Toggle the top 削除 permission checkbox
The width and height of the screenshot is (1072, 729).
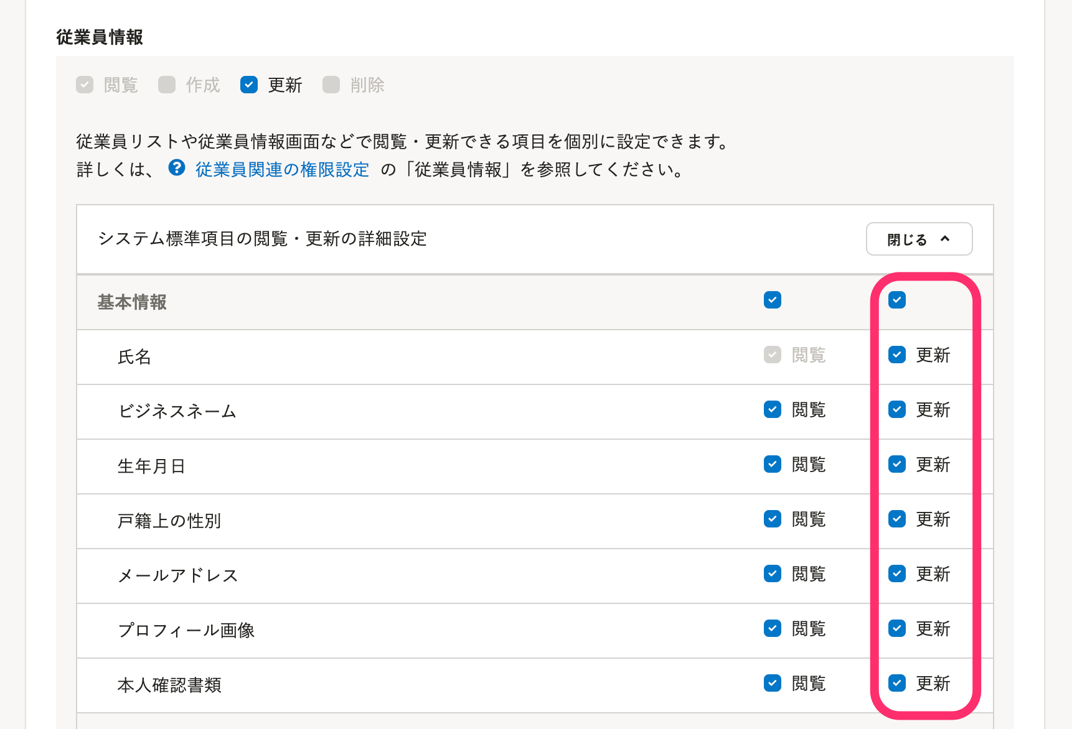tap(331, 85)
